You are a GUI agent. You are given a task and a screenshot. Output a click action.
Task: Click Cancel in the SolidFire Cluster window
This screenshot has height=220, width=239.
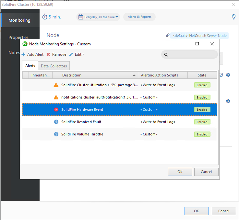point(224,211)
